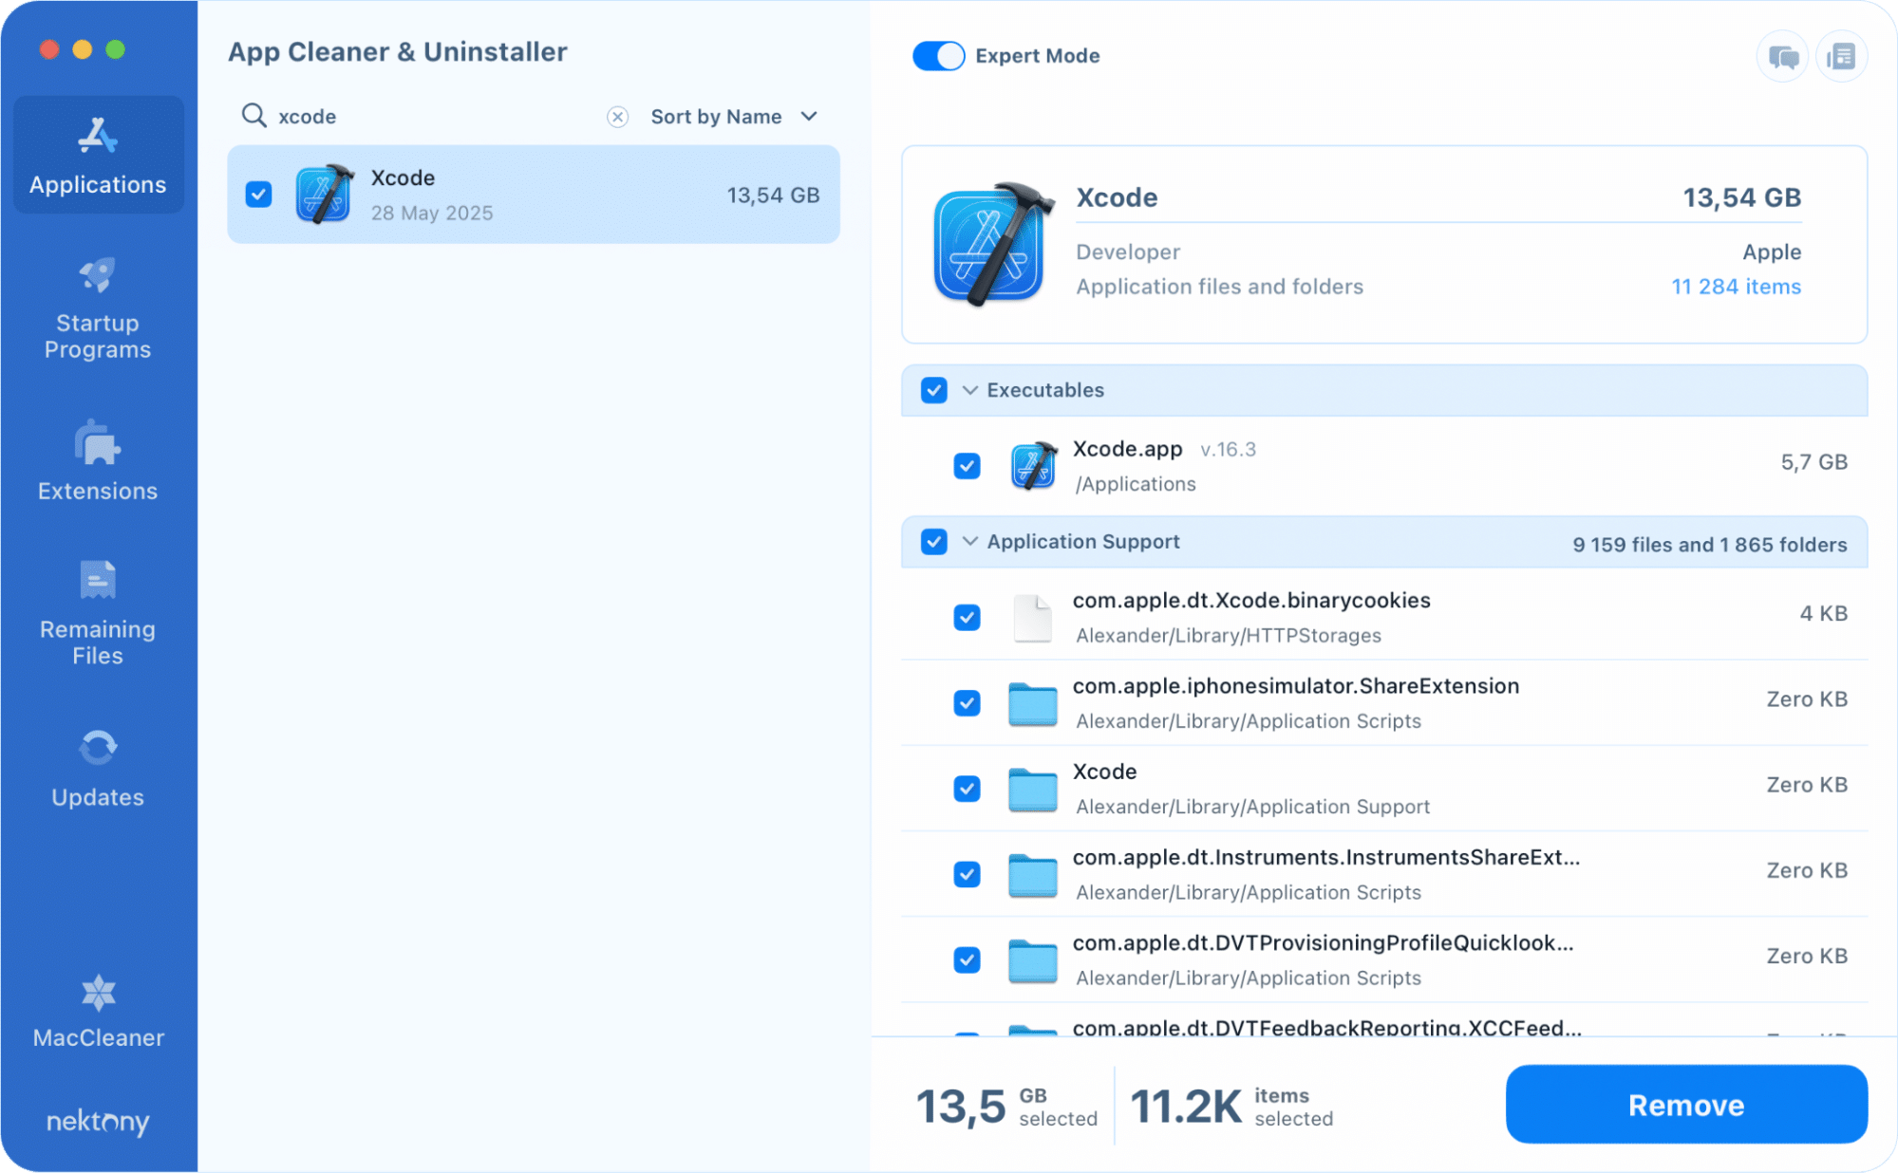Open the Sort by Name dropdown

[x=734, y=117]
